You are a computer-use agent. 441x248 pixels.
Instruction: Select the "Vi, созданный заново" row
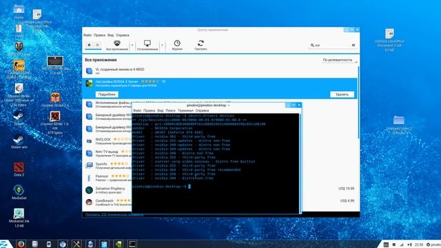coord(220,71)
